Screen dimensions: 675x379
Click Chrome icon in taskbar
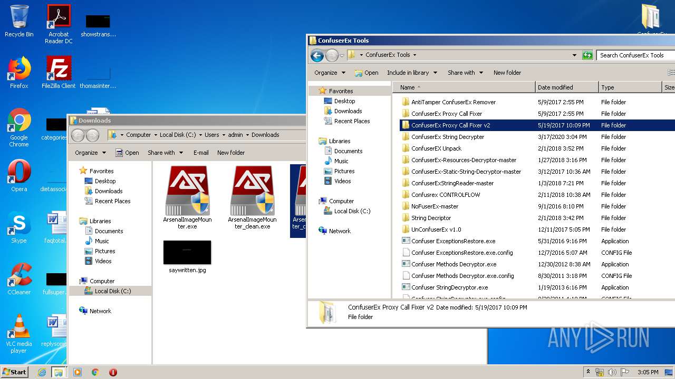point(95,372)
